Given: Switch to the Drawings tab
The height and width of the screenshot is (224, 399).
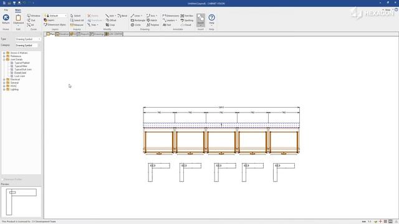Looking at the screenshot, I should 97,34.
